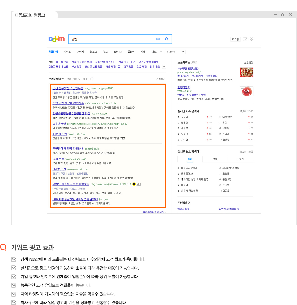Viewport: 297px width, 305px height.
Task: Select the 통합검색 tab
Action: coord(53,52)
